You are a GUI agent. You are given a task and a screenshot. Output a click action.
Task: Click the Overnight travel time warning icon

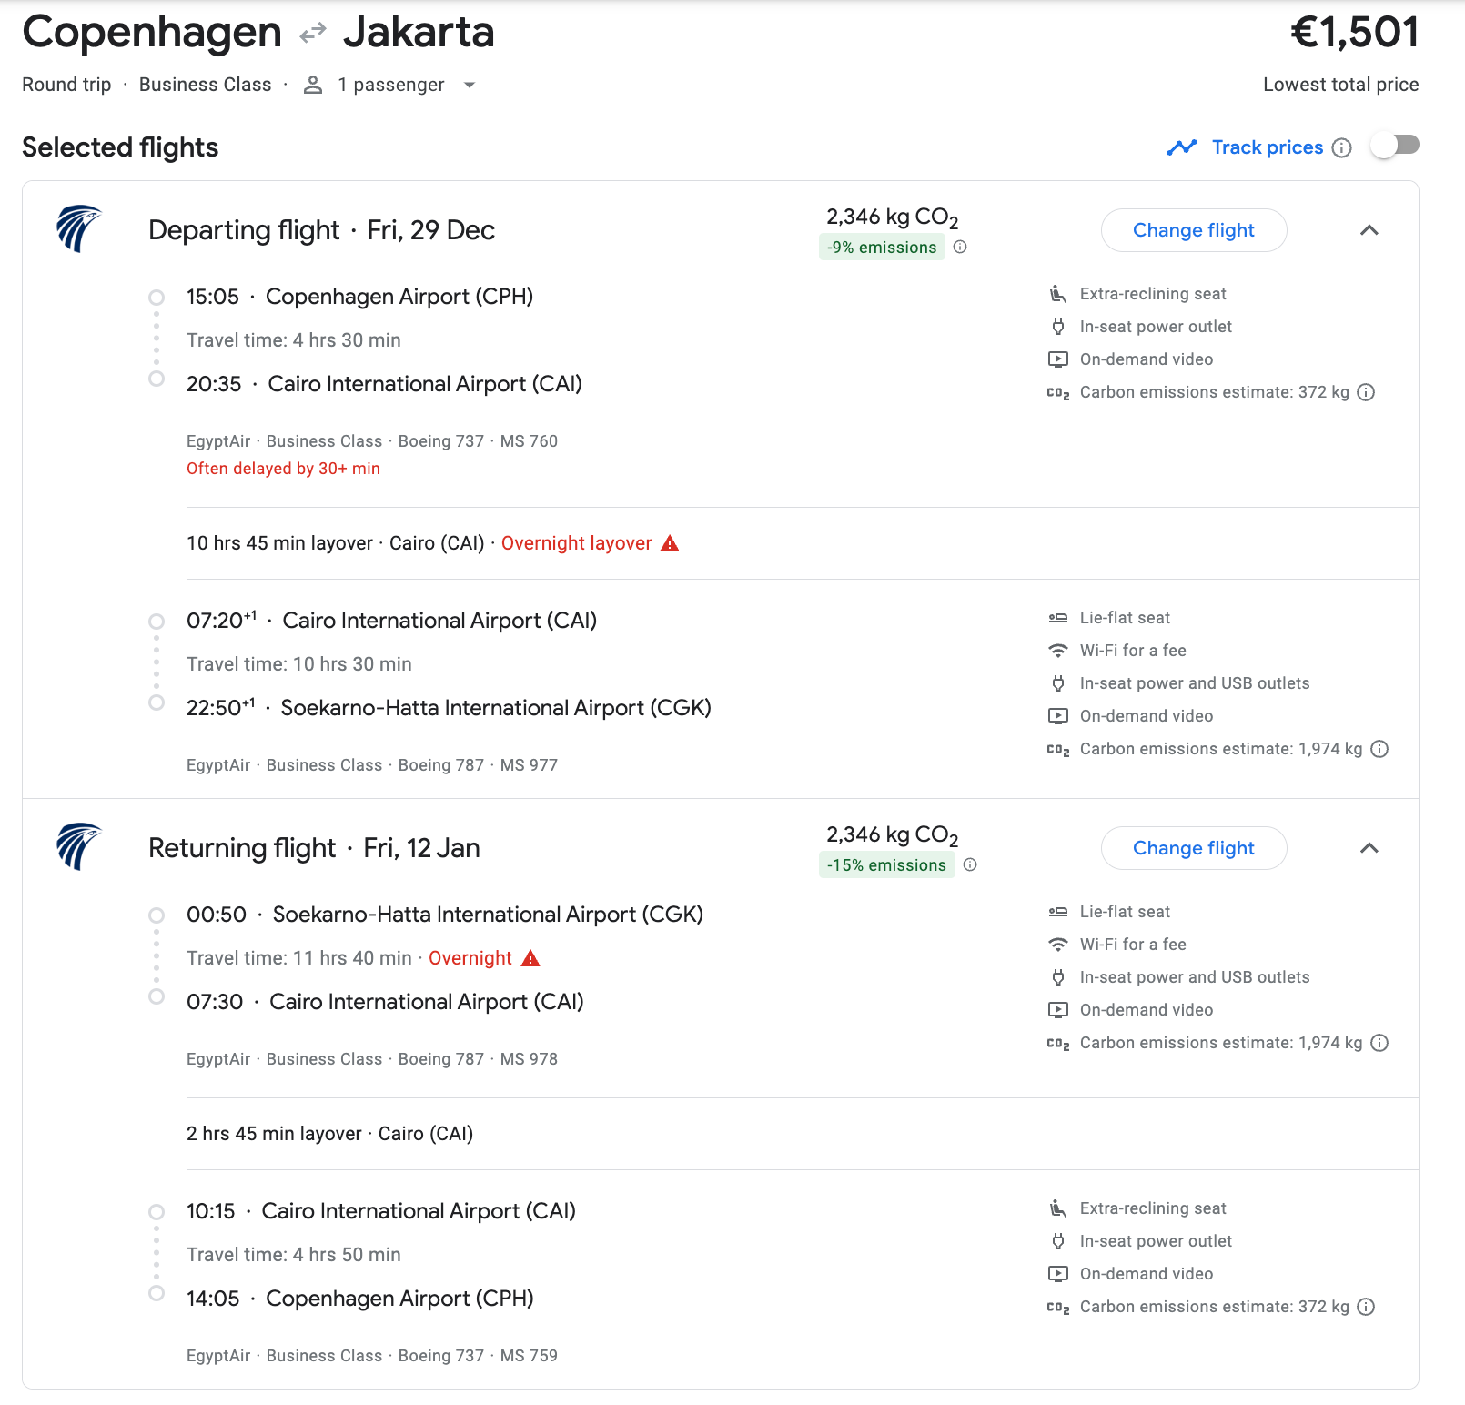(x=530, y=958)
